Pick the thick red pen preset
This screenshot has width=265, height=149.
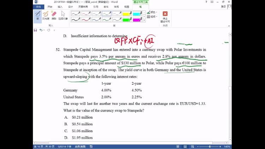[x=86, y=19]
